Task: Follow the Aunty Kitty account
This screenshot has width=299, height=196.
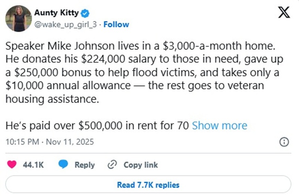Action: pyautogui.click(x=116, y=24)
